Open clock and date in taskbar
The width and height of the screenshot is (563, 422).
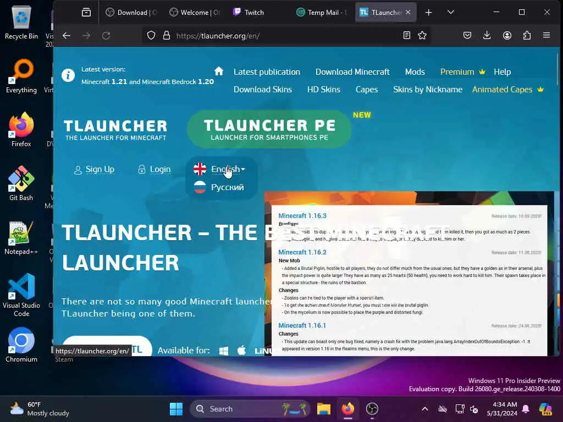coord(502,409)
